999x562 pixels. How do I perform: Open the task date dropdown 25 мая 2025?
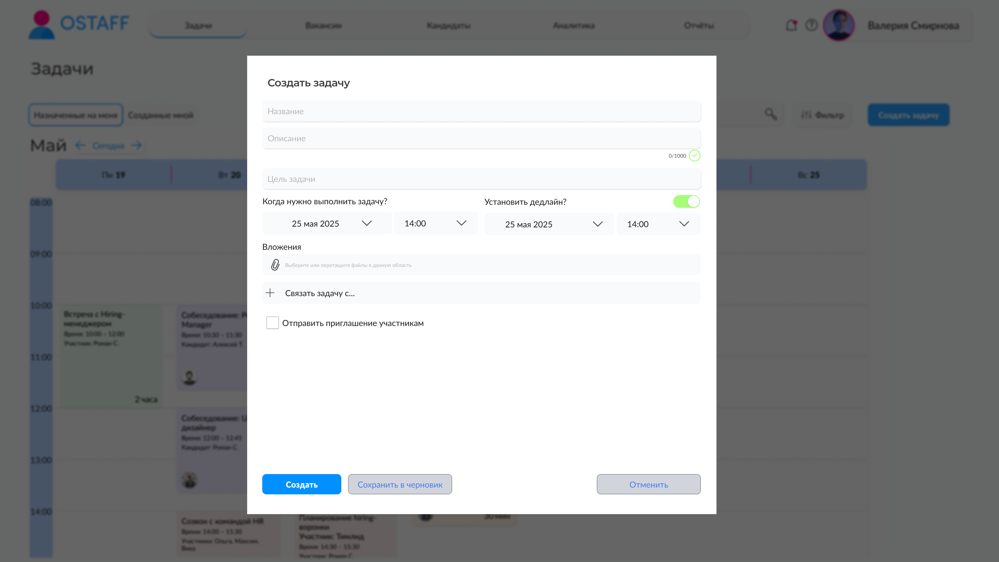327,223
